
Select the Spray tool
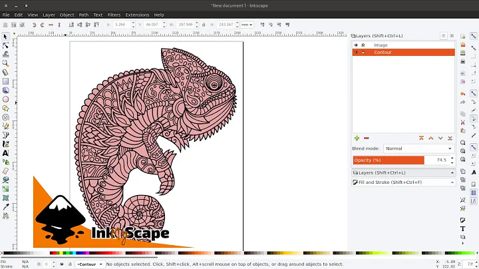point(5,162)
